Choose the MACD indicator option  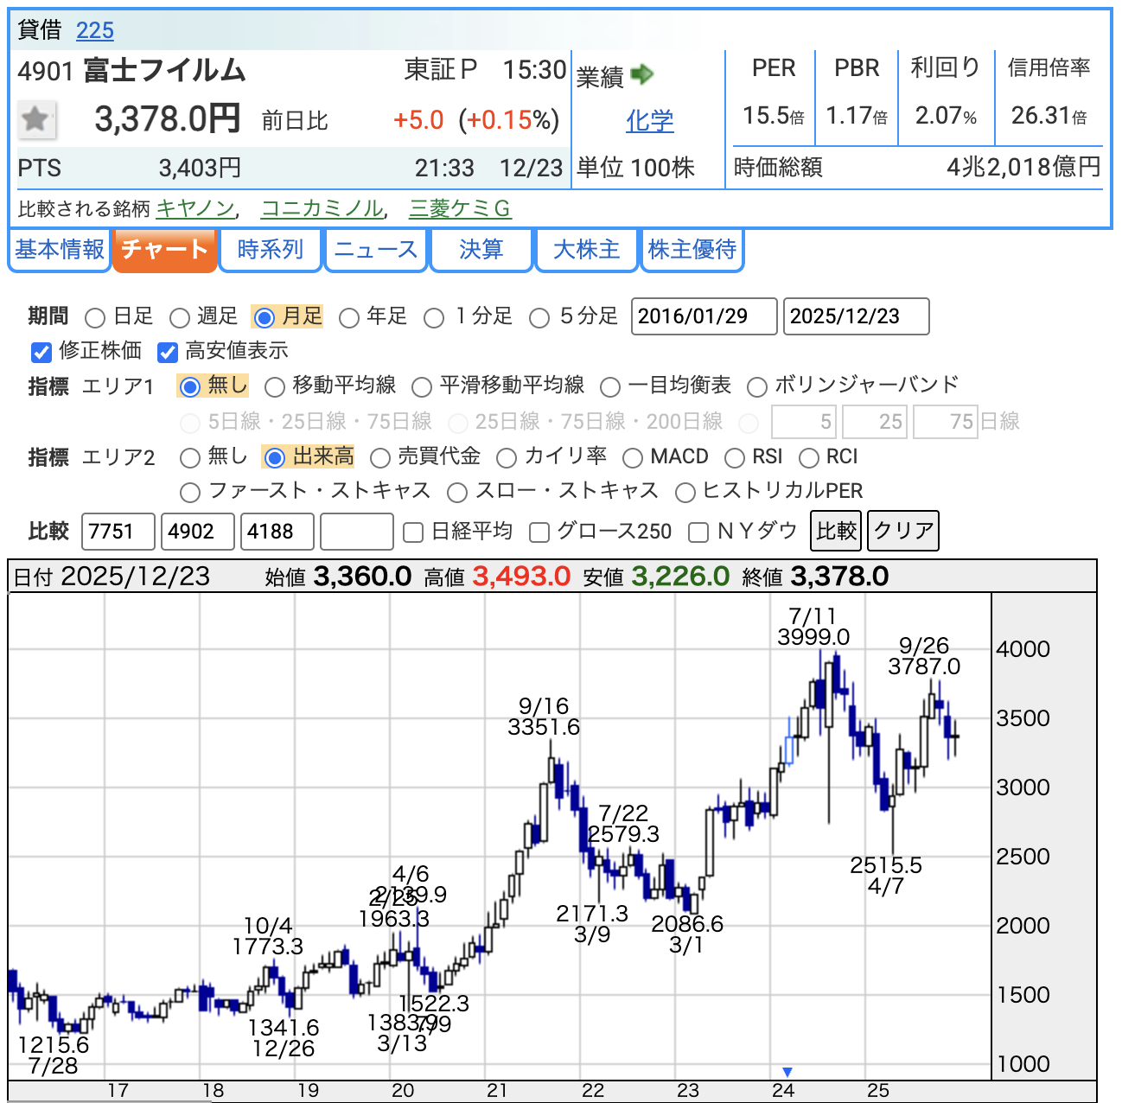coord(633,458)
